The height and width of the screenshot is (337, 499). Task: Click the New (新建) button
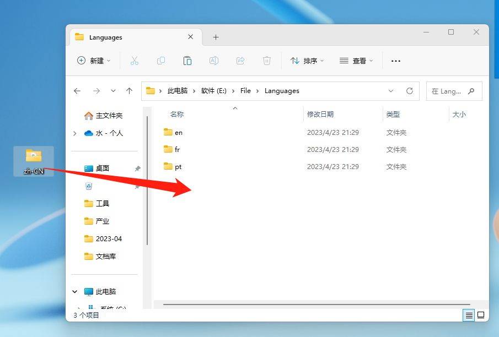(x=94, y=61)
